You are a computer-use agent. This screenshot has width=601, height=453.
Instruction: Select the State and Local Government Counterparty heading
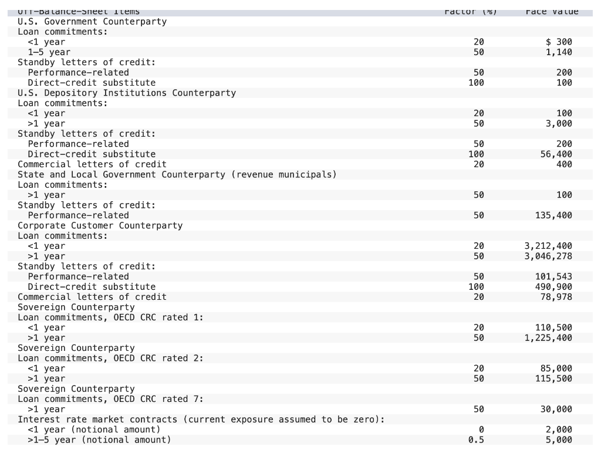[177, 175]
